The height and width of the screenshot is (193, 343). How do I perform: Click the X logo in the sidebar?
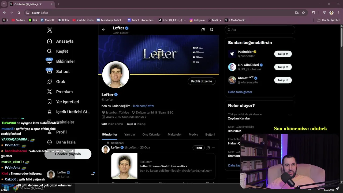(50, 30)
